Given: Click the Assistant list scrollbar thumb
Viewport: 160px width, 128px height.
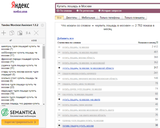Looking at the screenshot, I should 44,52.
